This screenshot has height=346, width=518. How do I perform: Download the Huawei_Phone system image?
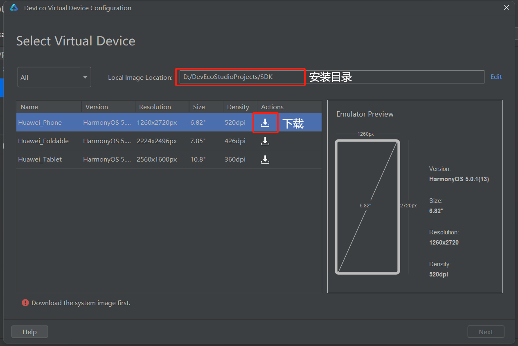point(265,123)
